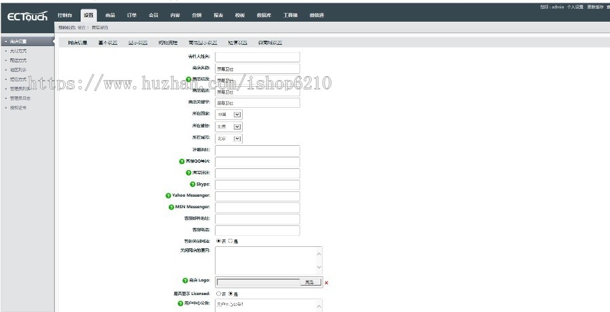
Task: Select 否 for showing Licensed
Action: (218, 294)
